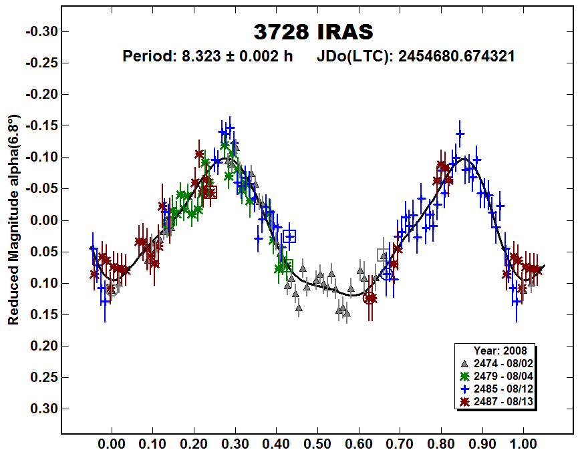Click the x-axis tick label "0.60"
Screen dimensions: 582x454
pos(359,443)
